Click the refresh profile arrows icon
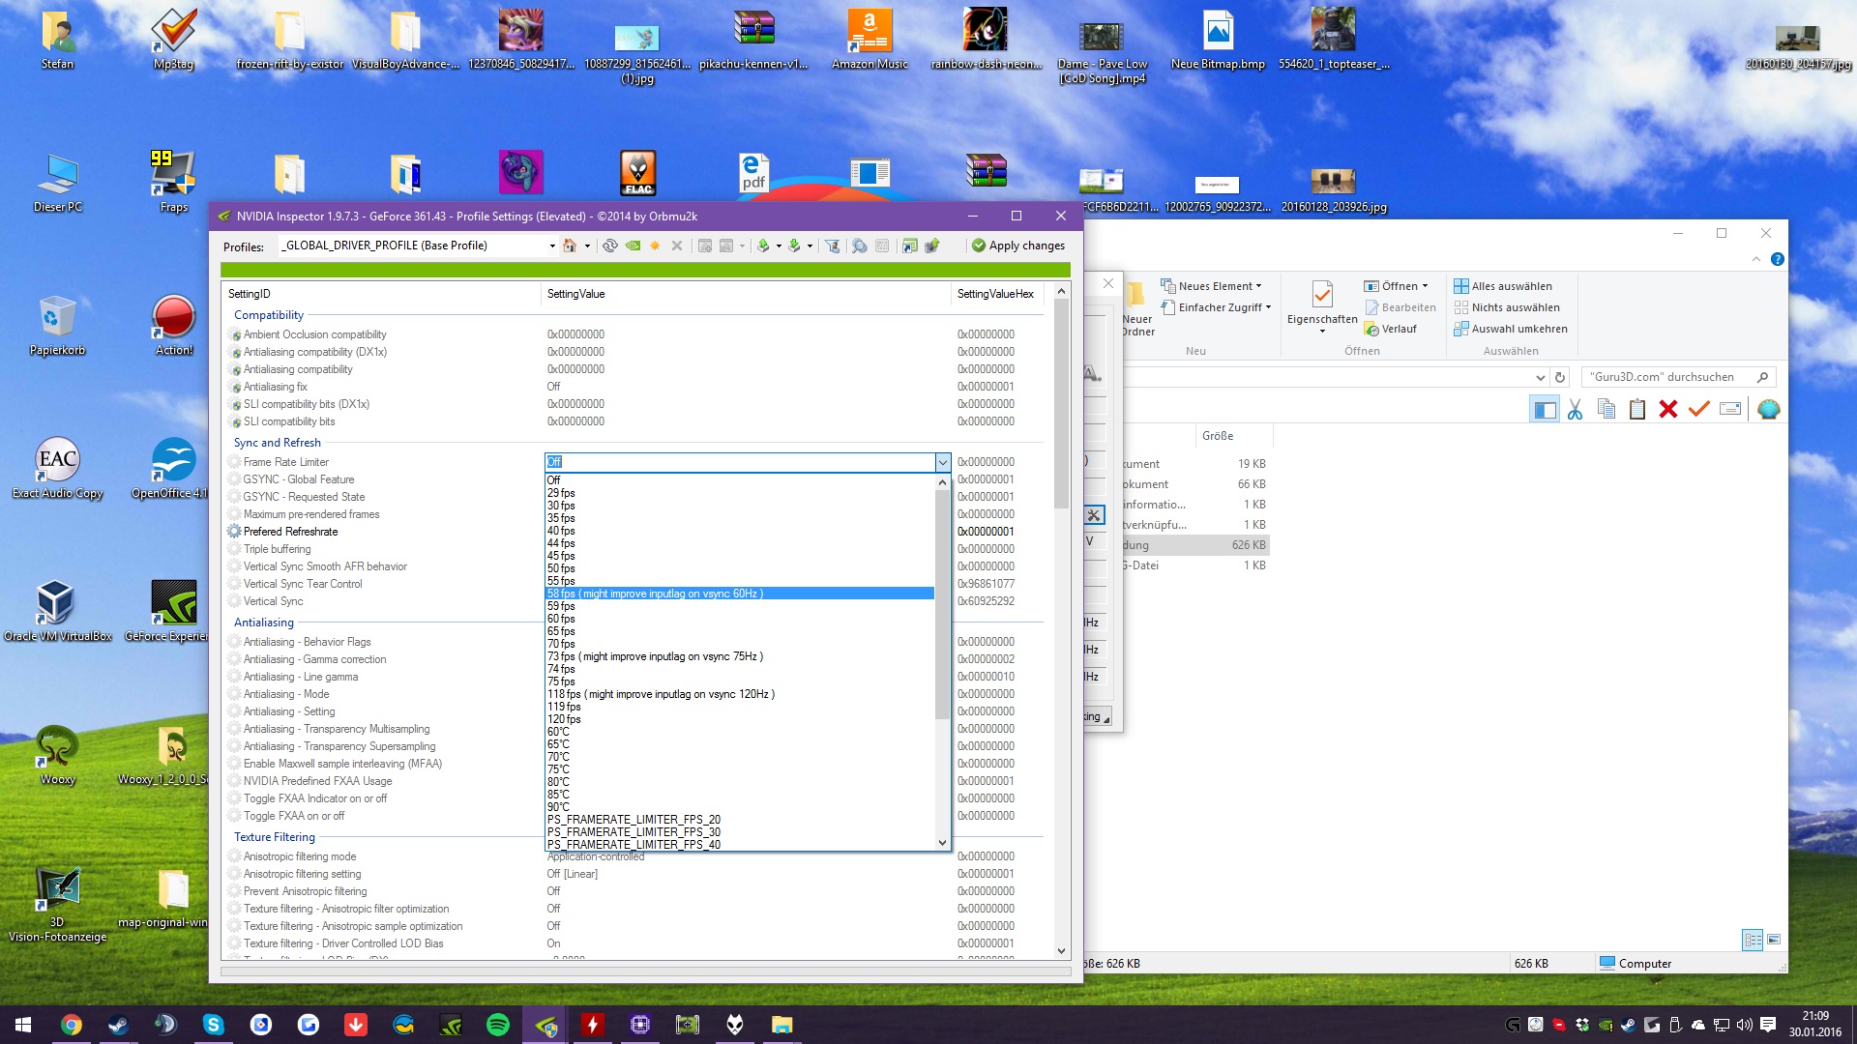Image resolution: width=1857 pixels, height=1044 pixels. coord(609,246)
